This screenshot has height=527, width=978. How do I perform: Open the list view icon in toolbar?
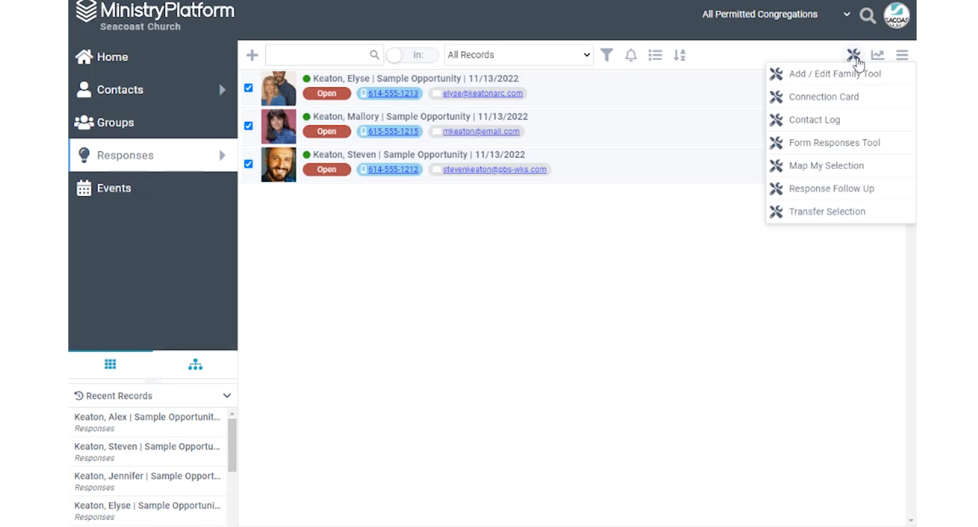point(655,55)
